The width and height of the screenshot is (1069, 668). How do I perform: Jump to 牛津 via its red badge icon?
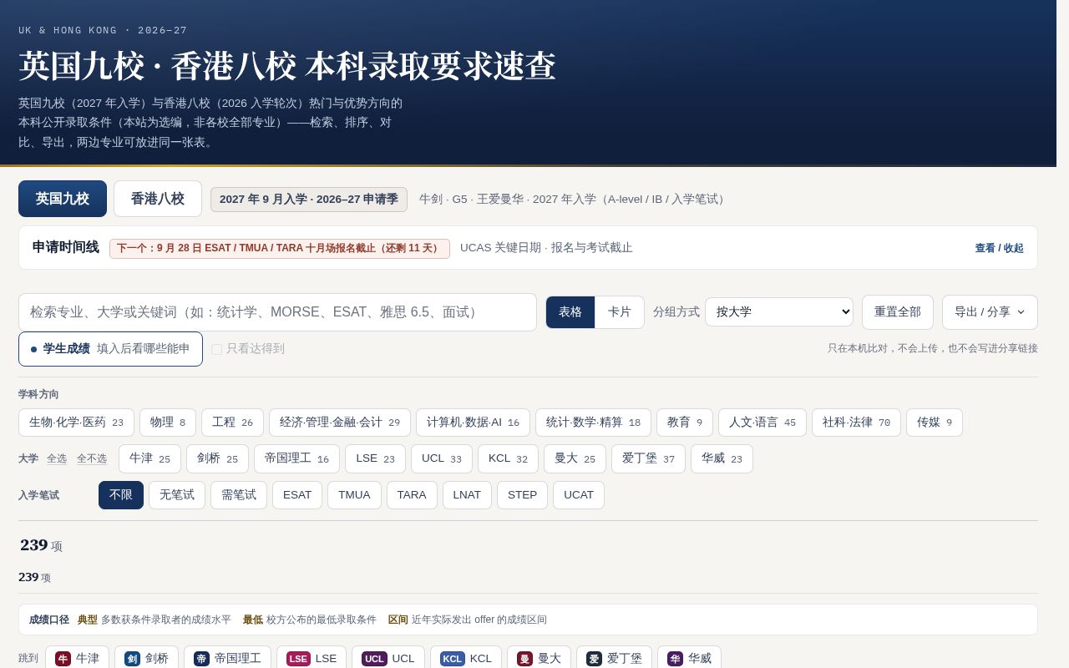[63, 659]
